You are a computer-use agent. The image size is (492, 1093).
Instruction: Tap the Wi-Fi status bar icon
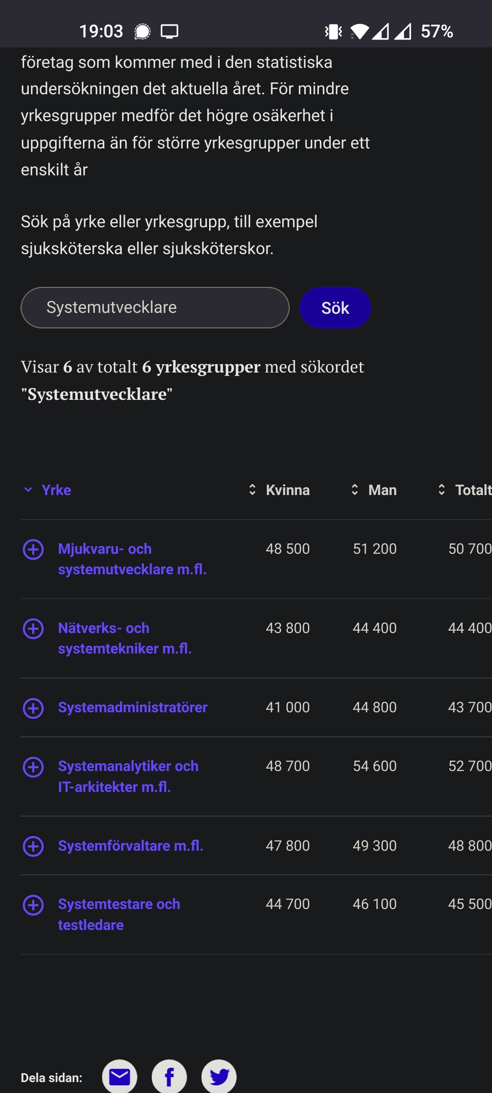tap(360, 31)
